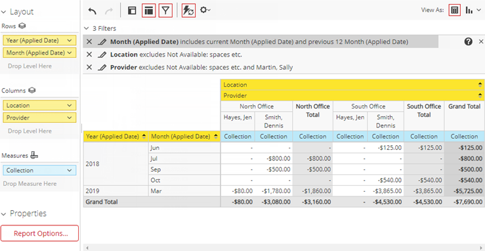The width and height of the screenshot is (485, 251).
Task: Open the gear settings menu
Action: 205,11
